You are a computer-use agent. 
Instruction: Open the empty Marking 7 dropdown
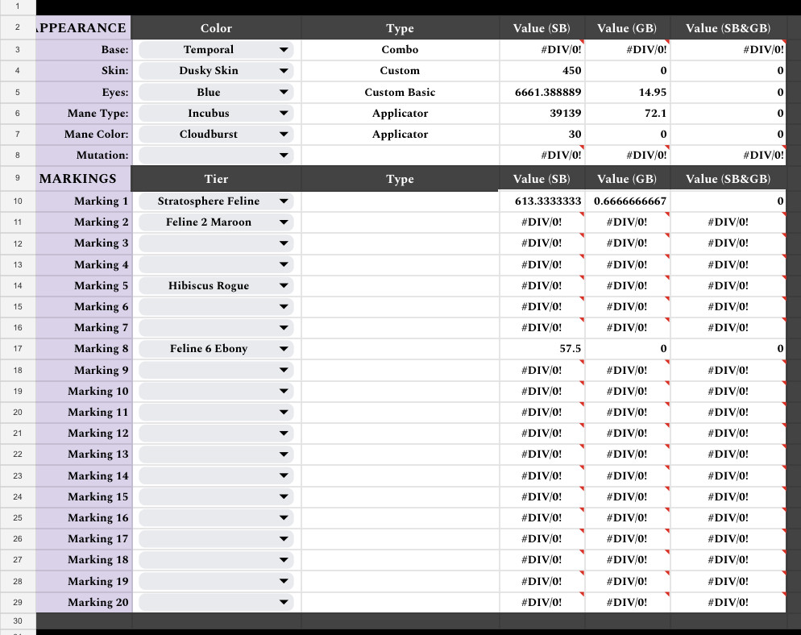coord(216,327)
